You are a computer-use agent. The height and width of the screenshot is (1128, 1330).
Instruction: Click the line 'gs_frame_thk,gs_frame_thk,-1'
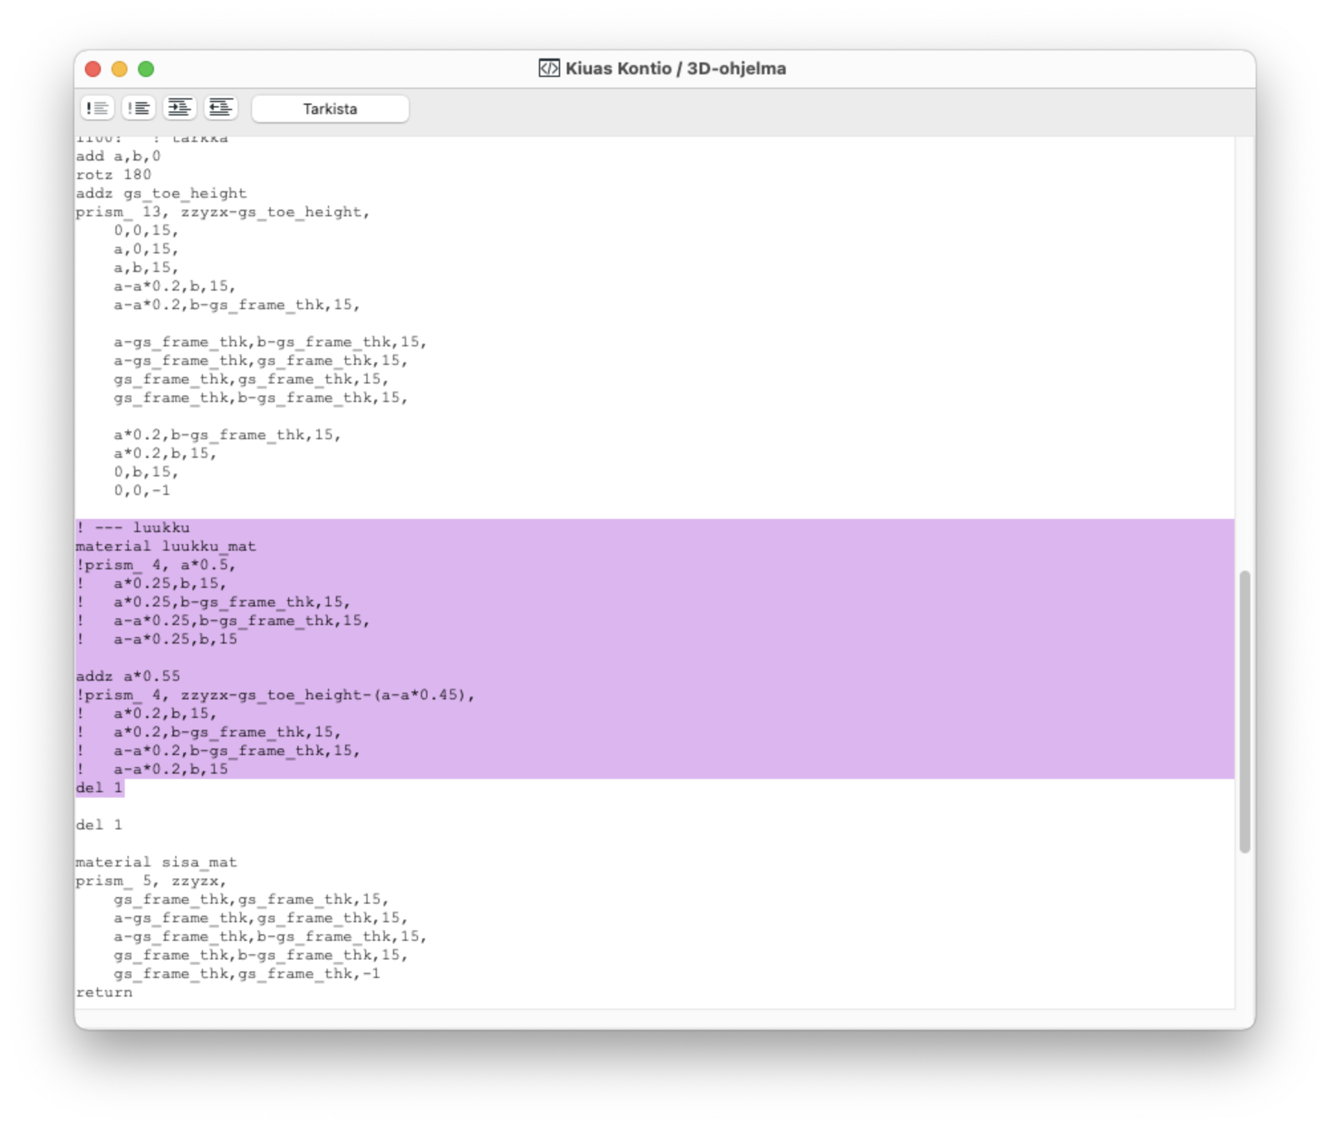tap(247, 973)
